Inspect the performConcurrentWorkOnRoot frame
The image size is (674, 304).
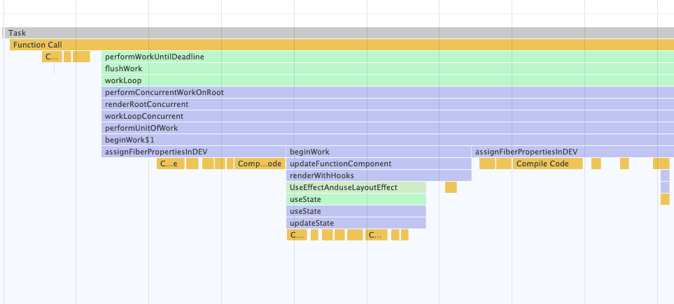pos(385,92)
